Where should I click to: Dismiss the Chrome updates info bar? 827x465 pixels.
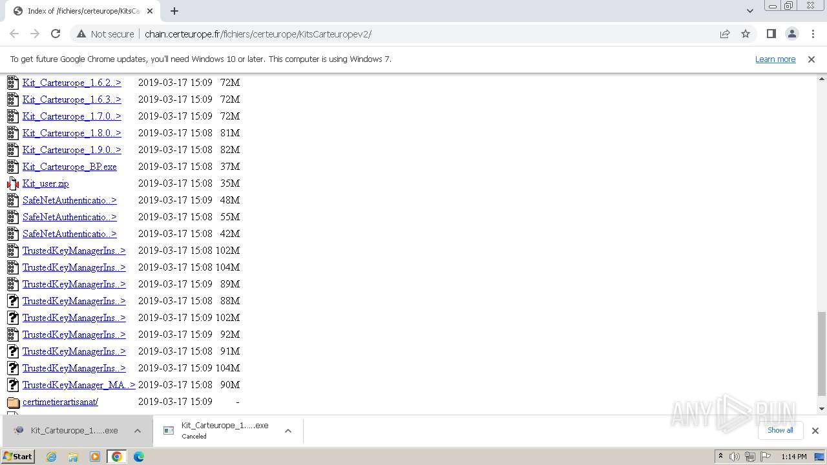point(811,59)
